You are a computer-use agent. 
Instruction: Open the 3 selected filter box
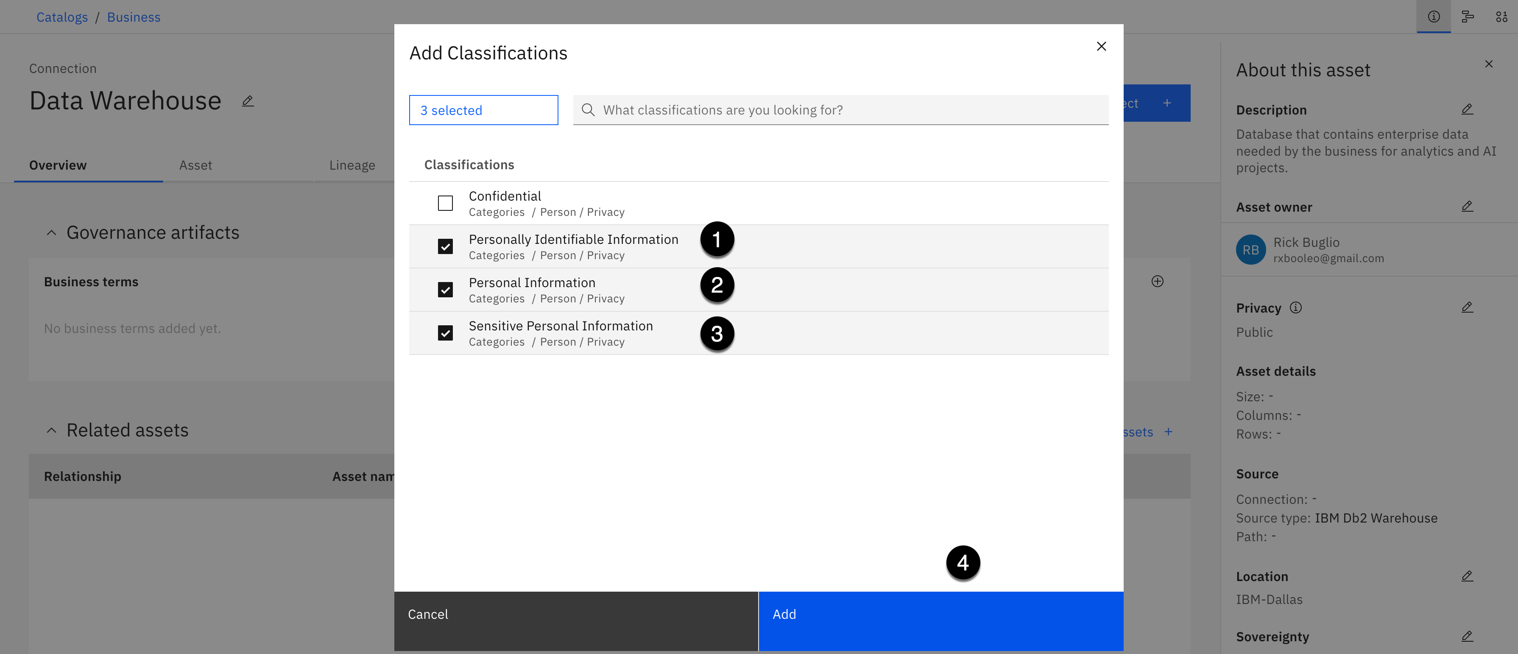[483, 110]
